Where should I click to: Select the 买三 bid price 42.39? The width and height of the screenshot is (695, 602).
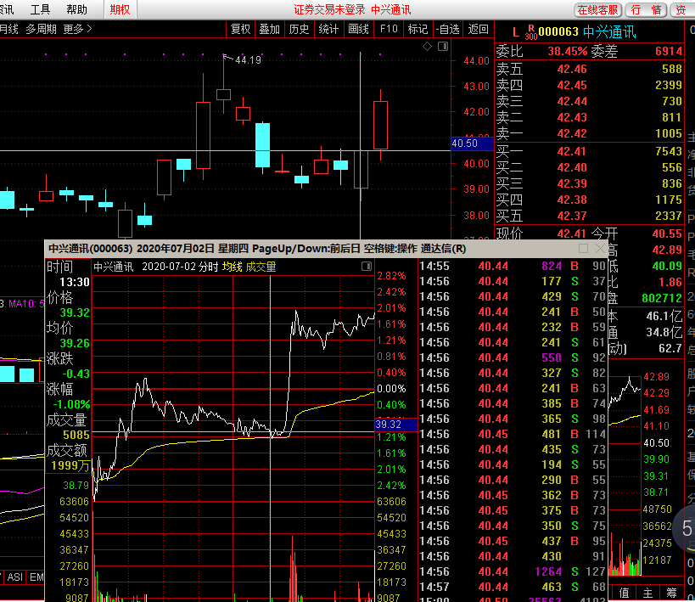(x=572, y=183)
